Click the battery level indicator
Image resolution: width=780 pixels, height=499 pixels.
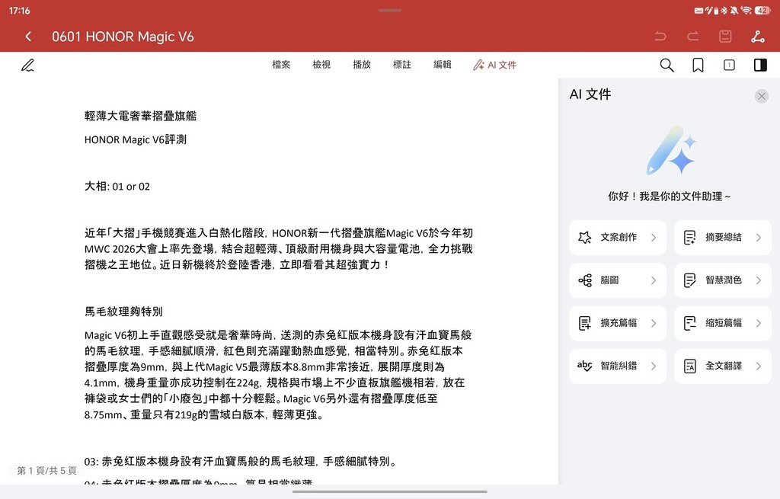click(x=762, y=11)
